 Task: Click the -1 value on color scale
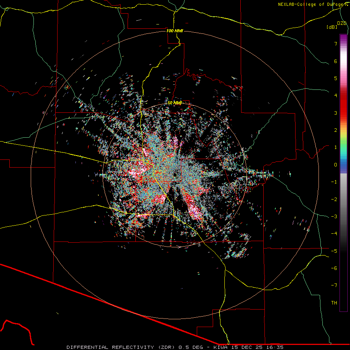(x=334, y=182)
